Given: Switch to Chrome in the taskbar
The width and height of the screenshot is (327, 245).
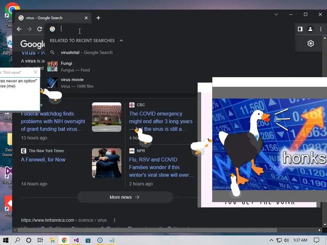Looking at the screenshot, I should [x=64, y=240].
